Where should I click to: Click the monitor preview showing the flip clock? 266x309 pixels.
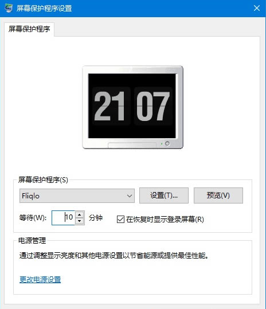click(132, 107)
